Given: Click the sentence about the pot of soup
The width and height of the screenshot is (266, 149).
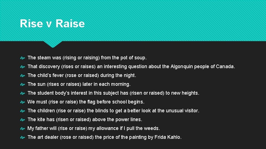Looking at the screenshot, I should [87, 58].
